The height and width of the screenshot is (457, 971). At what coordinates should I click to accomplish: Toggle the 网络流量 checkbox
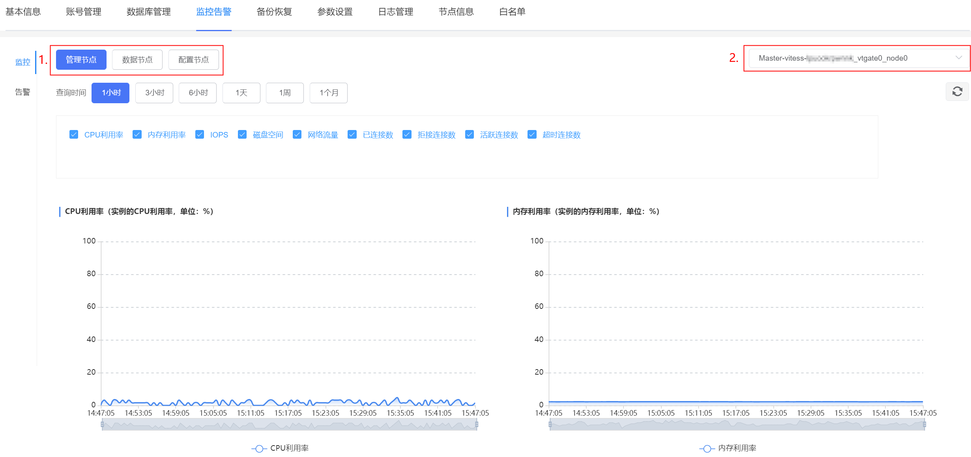click(x=297, y=135)
